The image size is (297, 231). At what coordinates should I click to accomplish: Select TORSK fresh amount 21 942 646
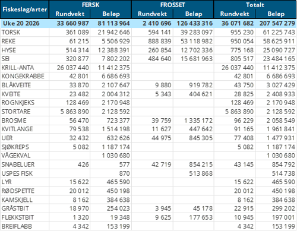(113, 32)
